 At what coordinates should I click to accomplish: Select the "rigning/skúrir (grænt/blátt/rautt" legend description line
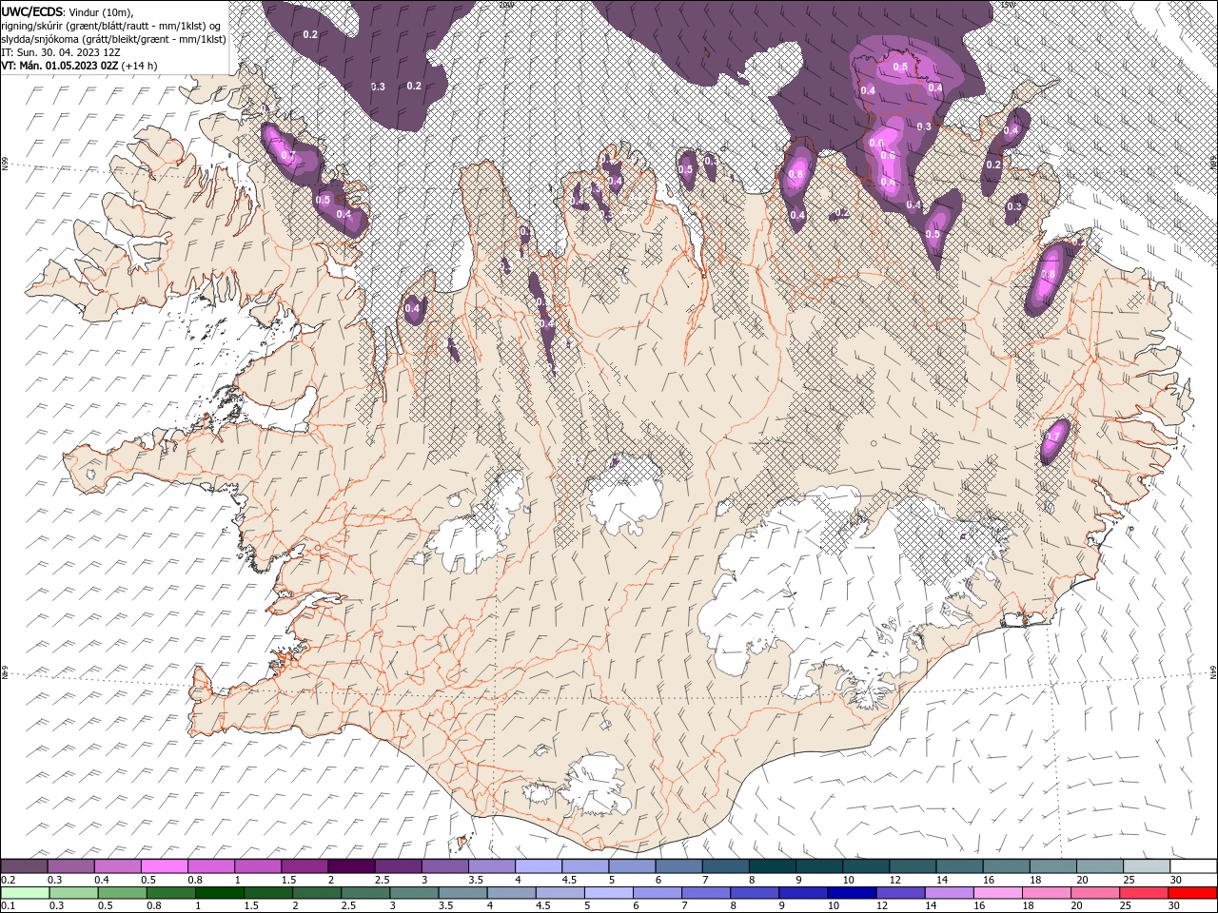[x=112, y=25]
